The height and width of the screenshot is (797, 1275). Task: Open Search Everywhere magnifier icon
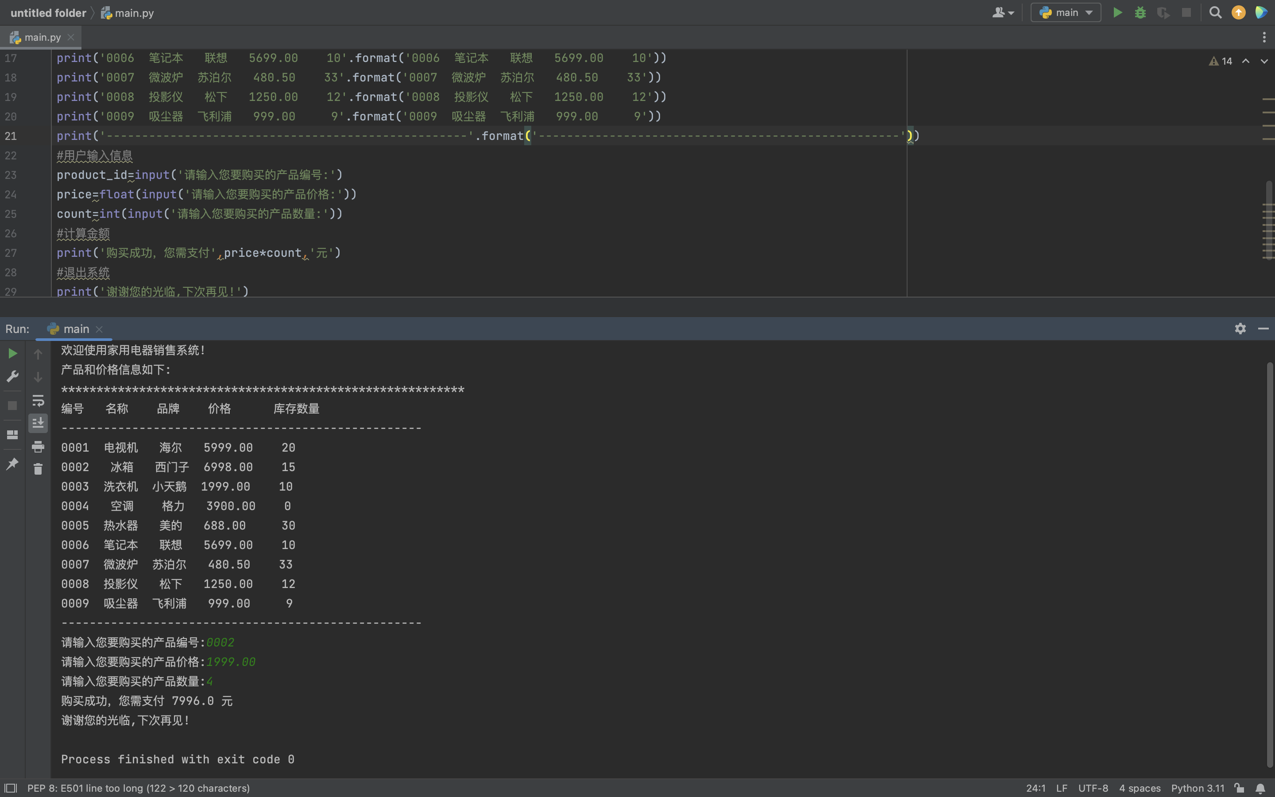(x=1216, y=13)
